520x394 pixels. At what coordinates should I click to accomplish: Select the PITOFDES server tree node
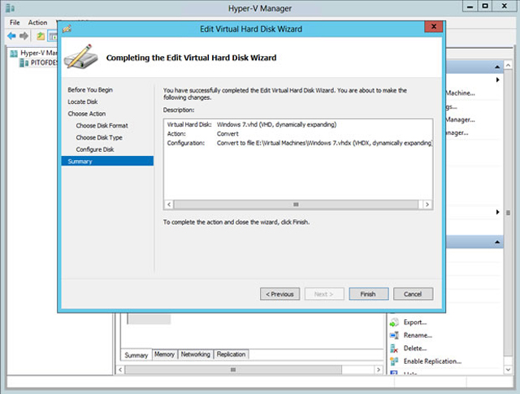click(38, 63)
